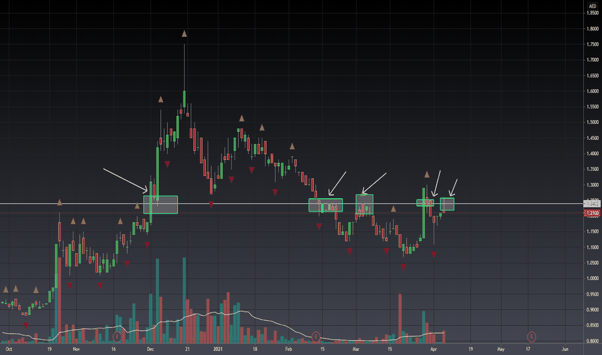
Task: Click the 1.7500 price axis label
Action: (592, 45)
